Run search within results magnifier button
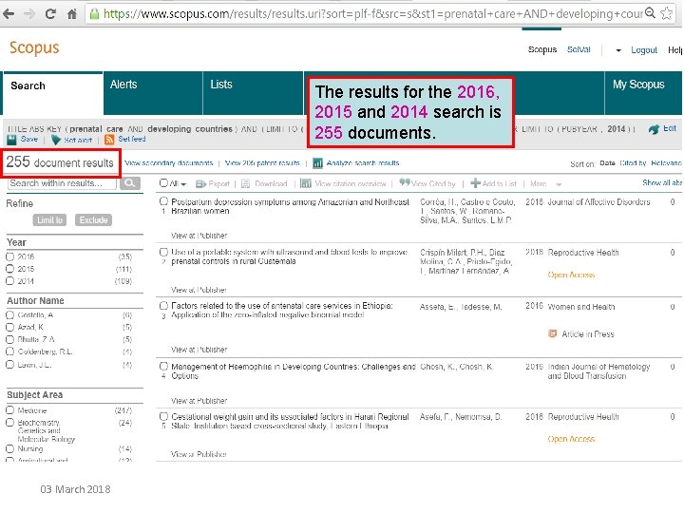 [x=130, y=183]
